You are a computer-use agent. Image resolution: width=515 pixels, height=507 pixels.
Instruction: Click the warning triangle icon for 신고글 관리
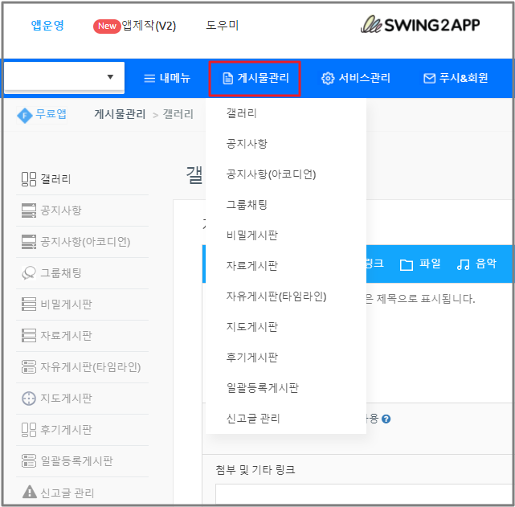[28, 493]
